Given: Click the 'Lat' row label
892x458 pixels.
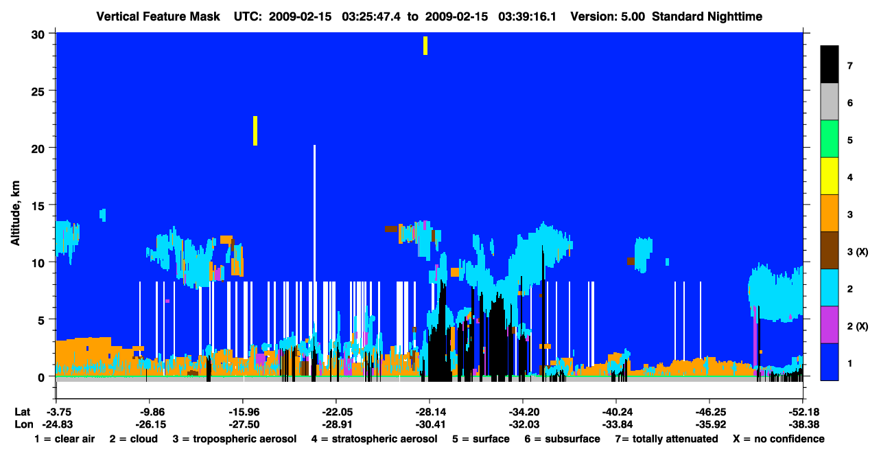Looking at the screenshot, I should pos(23,412).
